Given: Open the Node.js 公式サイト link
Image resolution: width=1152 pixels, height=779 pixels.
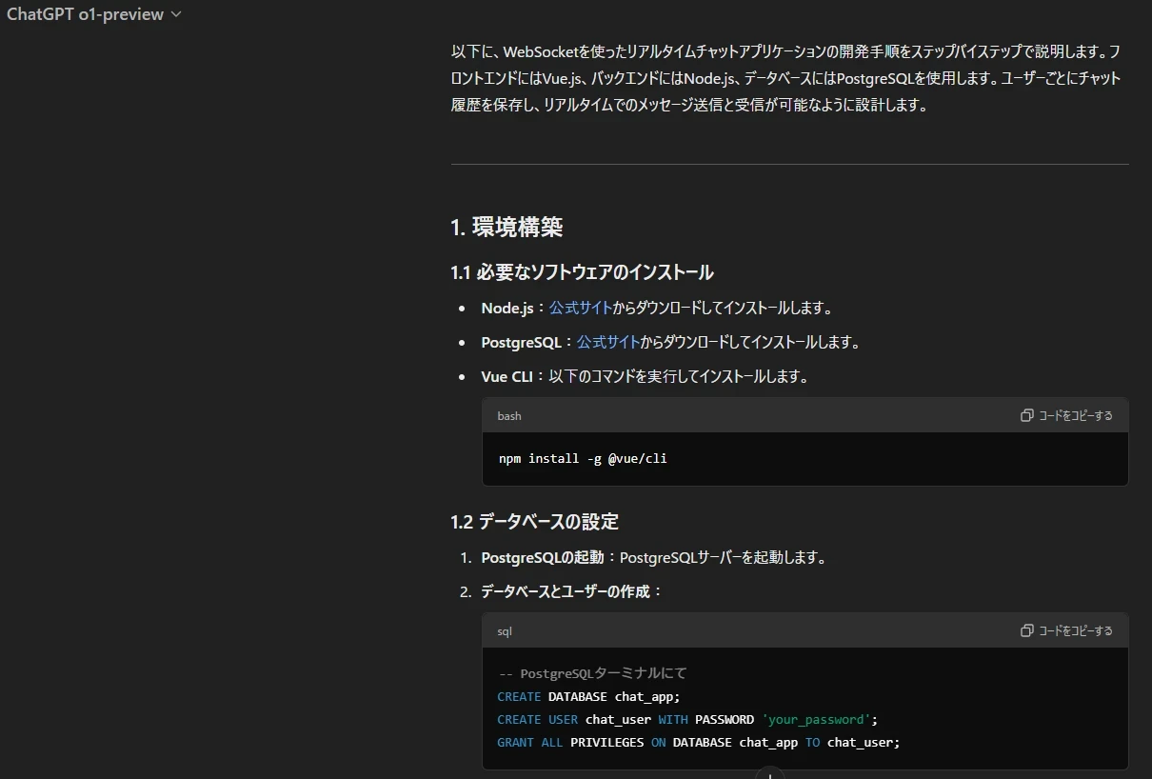Looking at the screenshot, I should click(x=580, y=308).
